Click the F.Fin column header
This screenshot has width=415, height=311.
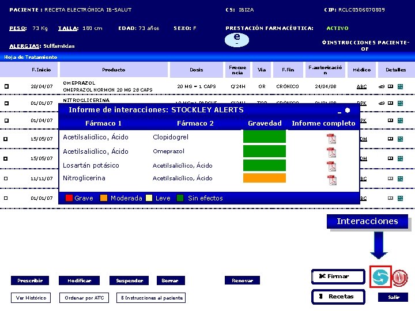(288, 70)
